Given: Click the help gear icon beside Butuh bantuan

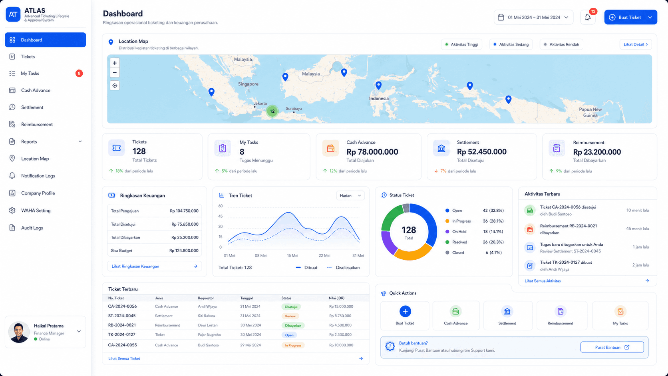Looking at the screenshot, I should 390,347.
